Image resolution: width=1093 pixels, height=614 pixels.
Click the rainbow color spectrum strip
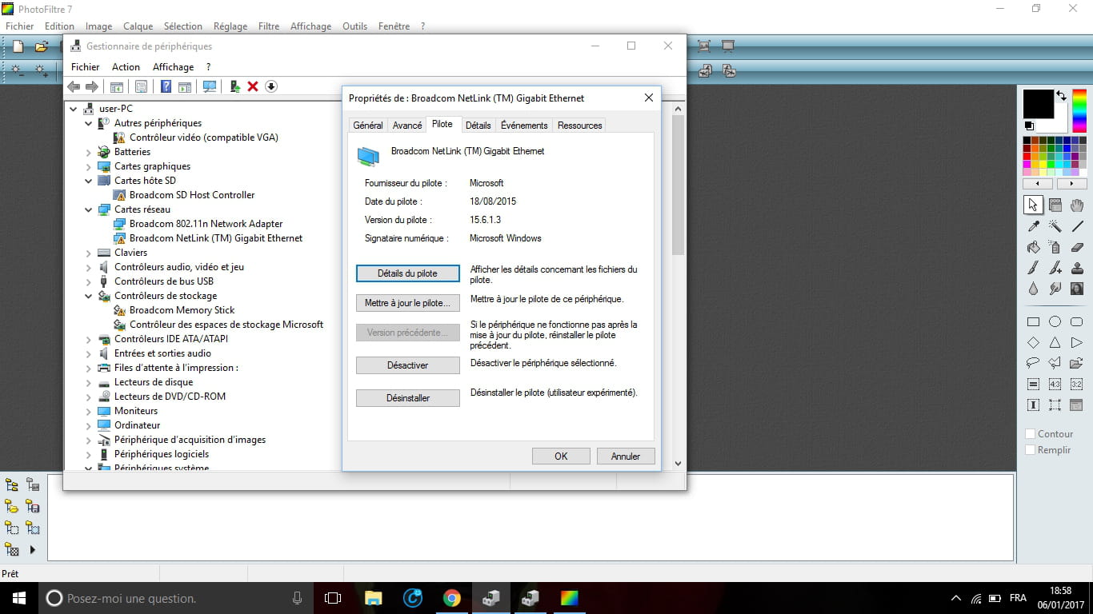[x=1079, y=110]
